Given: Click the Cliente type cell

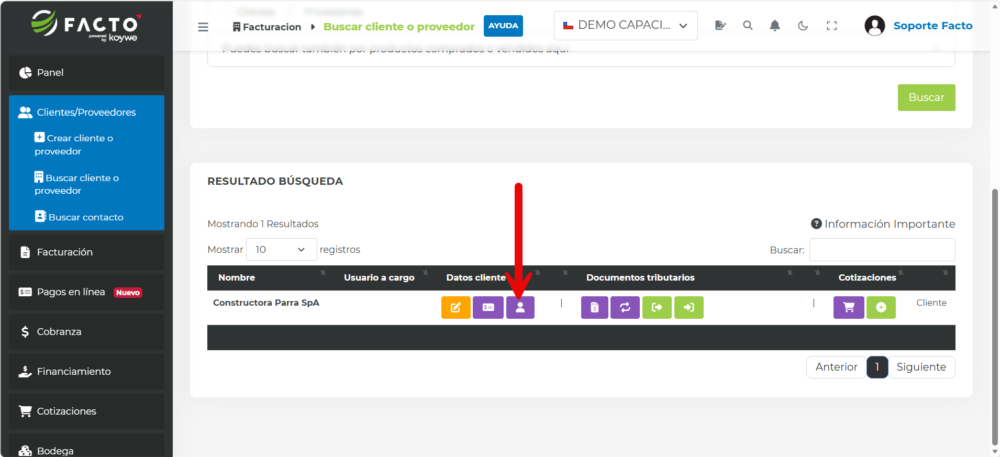Looking at the screenshot, I should (x=931, y=303).
